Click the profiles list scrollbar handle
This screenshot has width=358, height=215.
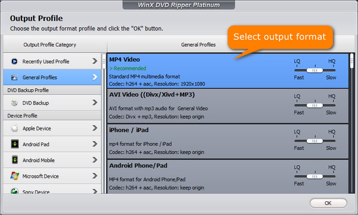352,61
